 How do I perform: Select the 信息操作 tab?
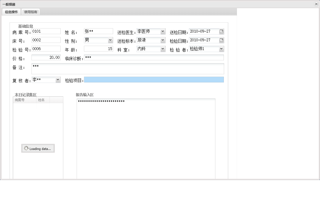pyautogui.click(x=11, y=12)
